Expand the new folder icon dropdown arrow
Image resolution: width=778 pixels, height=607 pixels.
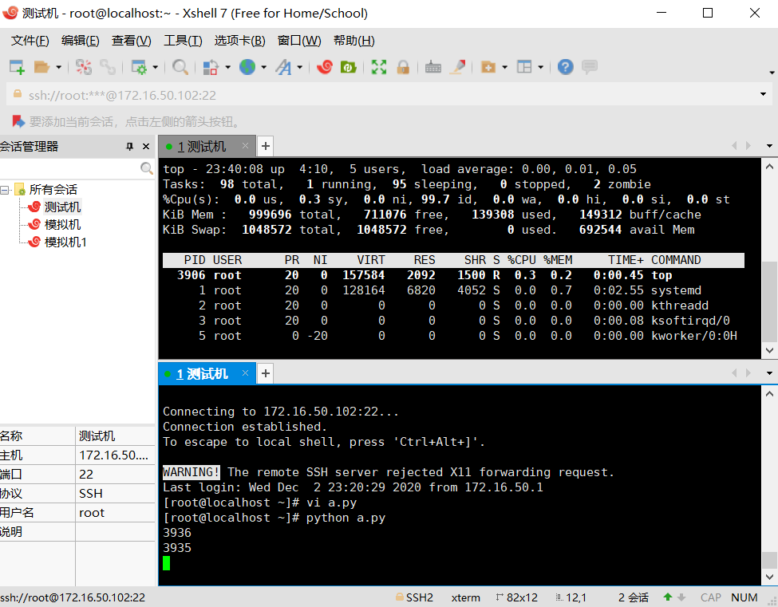coord(504,67)
